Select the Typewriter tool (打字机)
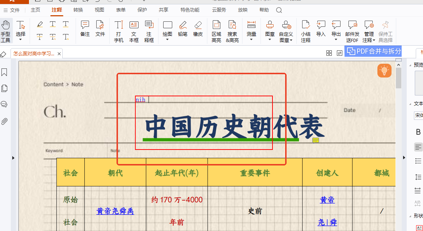Image resolution: width=423 pixels, height=231 pixels. pyautogui.click(x=119, y=31)
